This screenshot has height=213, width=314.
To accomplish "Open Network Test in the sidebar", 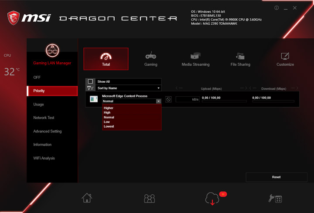I will tap(44, 118).
